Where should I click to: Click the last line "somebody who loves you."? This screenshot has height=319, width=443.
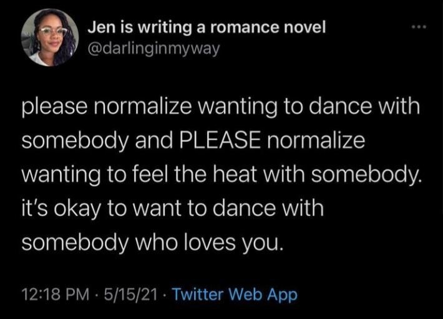point(153,242)
